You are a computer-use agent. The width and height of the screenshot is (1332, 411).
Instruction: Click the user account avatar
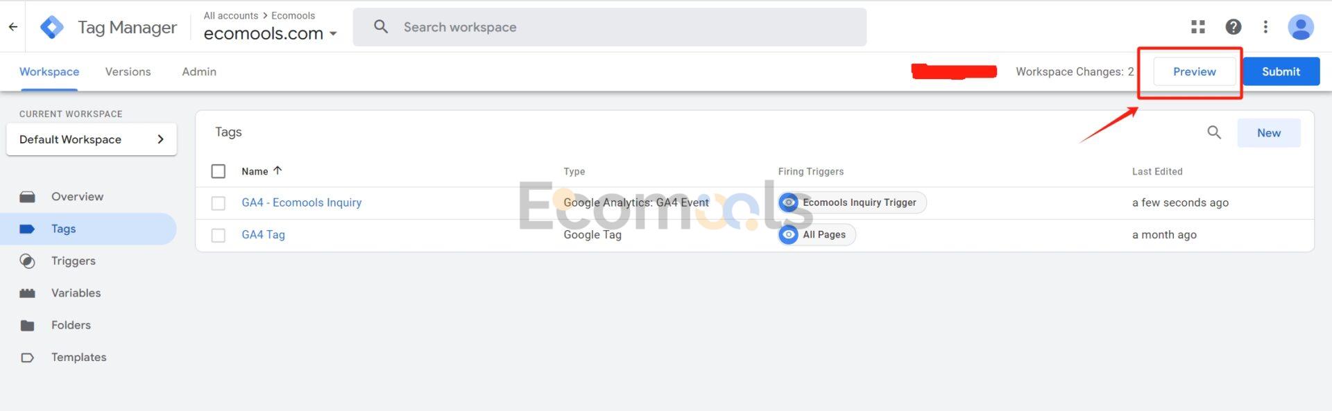(1300, 27)
